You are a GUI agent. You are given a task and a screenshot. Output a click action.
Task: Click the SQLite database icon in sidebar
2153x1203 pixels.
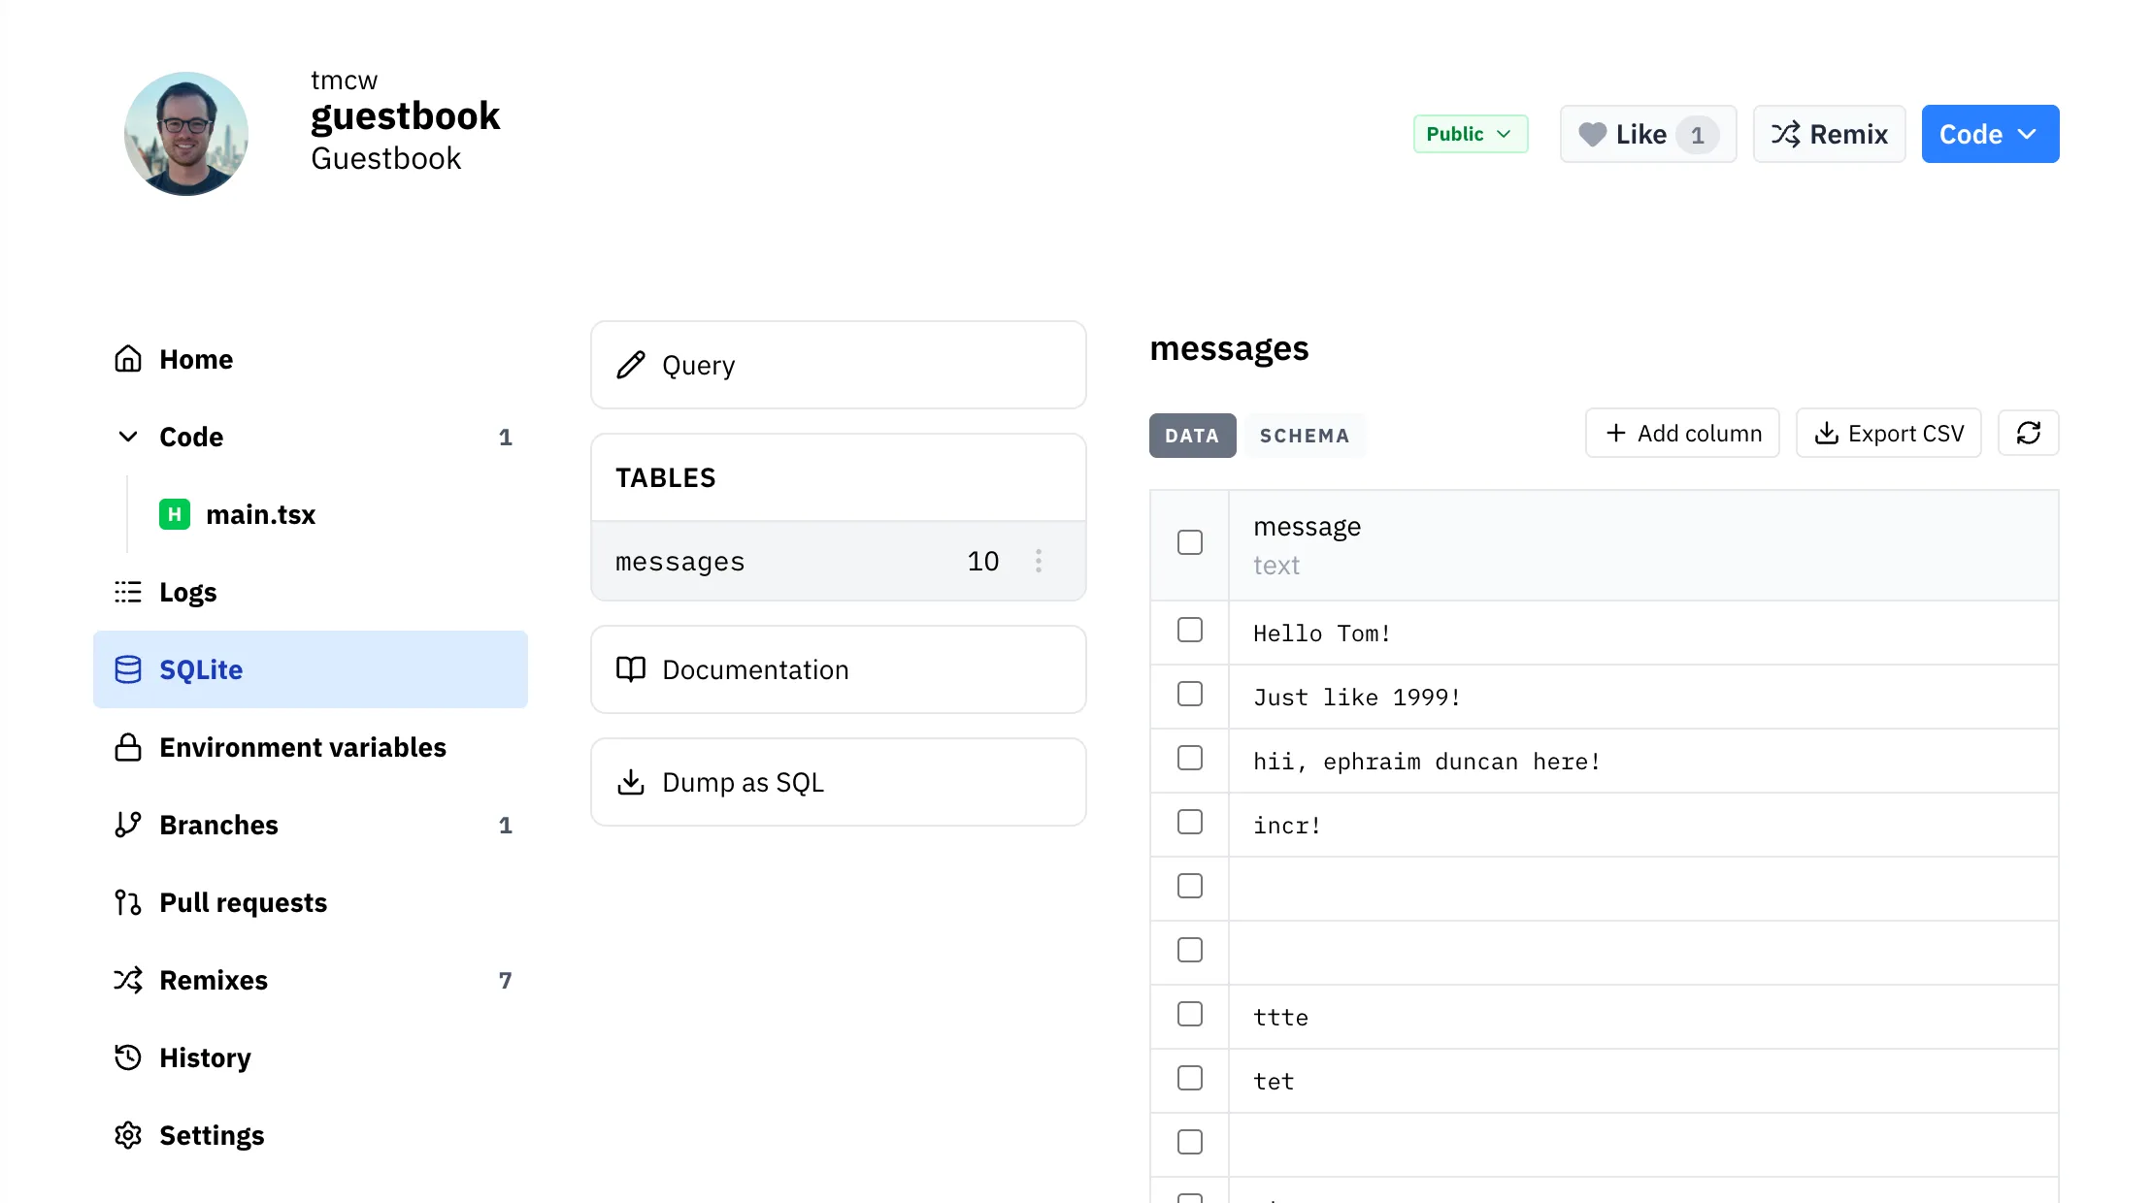128,669
